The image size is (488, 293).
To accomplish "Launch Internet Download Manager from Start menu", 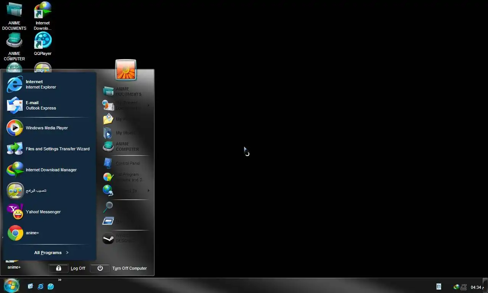I will coord(50,170).
